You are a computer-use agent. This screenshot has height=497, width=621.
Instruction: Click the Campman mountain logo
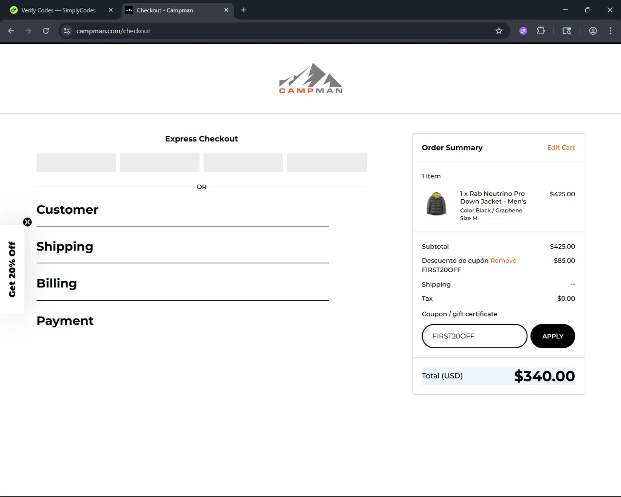coord(310,78)
